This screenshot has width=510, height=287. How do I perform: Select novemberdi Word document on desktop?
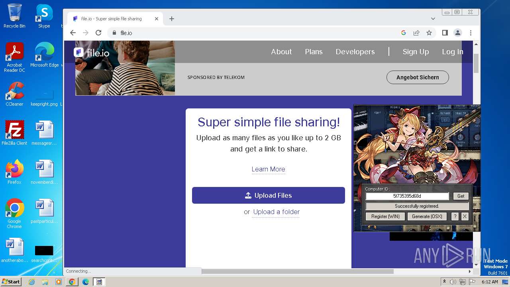44,172
